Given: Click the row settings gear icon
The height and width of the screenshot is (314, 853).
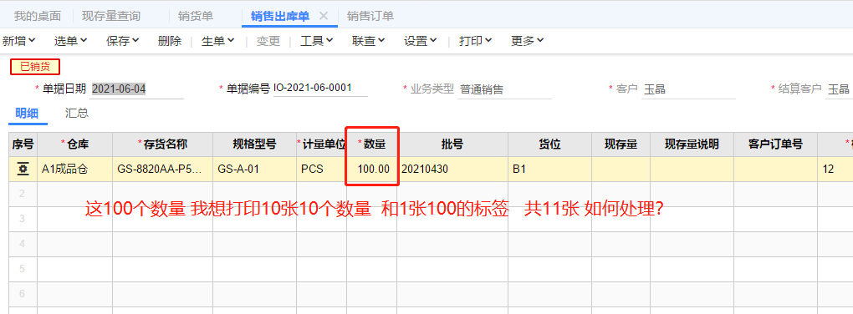Looking at the screenshot, I should (x=23, y=169).
